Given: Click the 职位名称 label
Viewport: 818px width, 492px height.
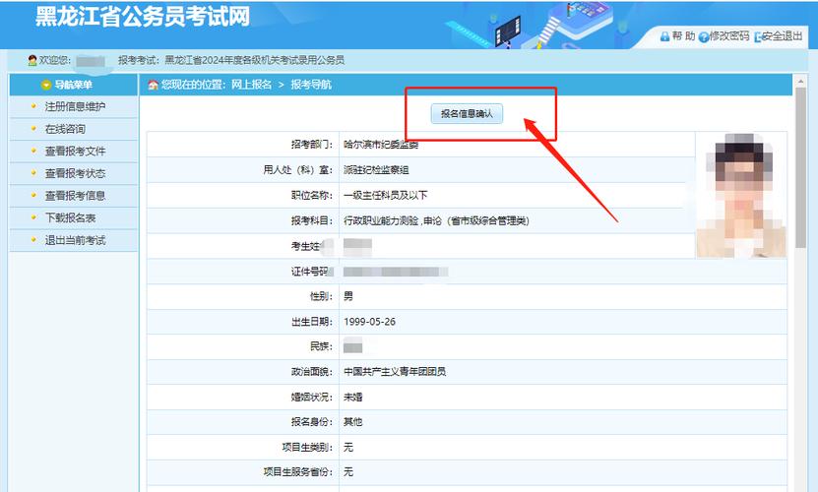Looking at the screenshot, I should (x=312, y=196).
